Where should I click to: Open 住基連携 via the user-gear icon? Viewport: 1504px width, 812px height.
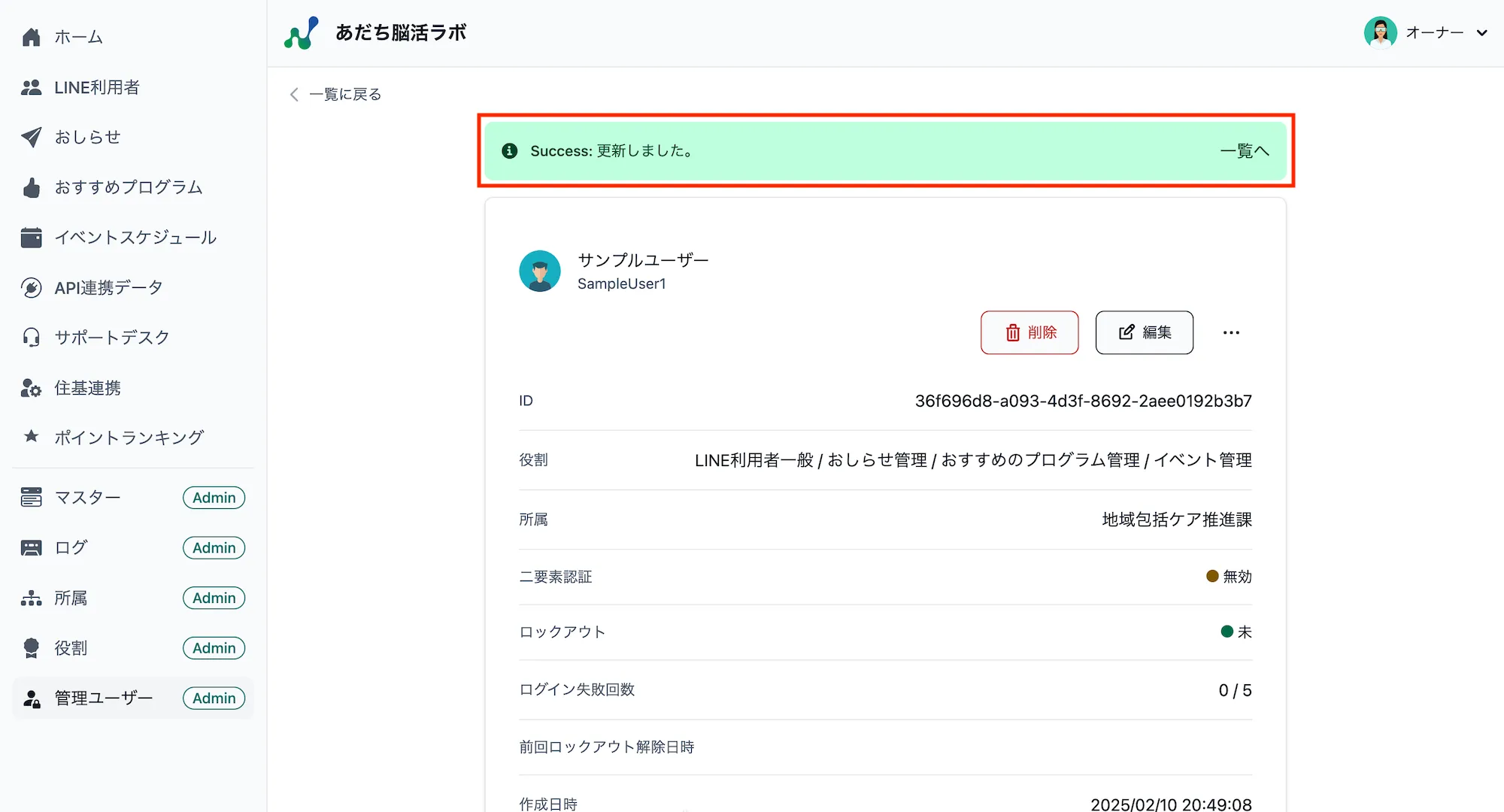pyautogui.click(x=31, y=387)
